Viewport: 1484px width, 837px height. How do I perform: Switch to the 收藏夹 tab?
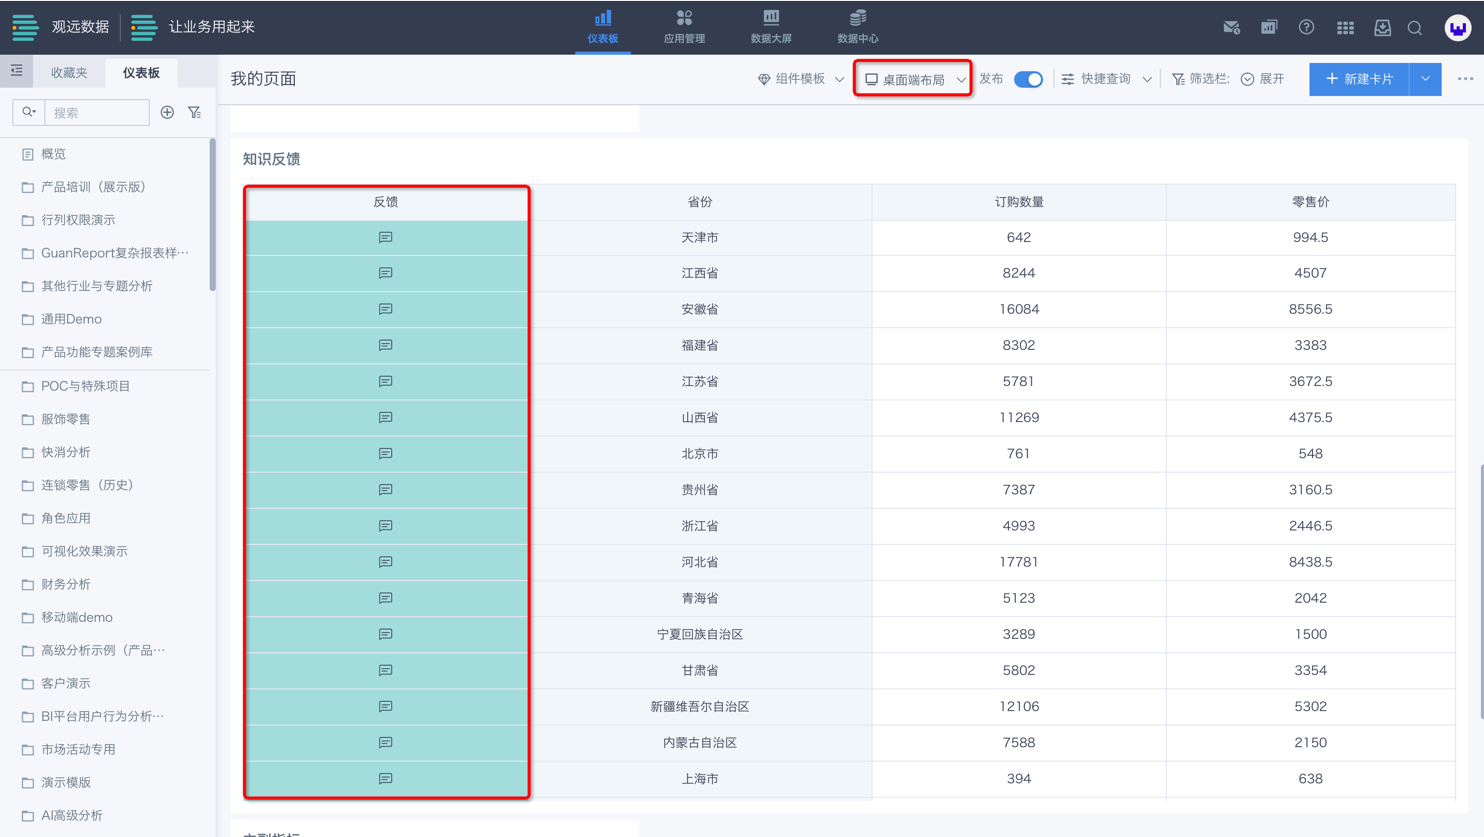(69, 73)
